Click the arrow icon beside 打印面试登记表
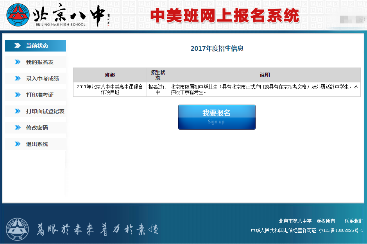The width and height of the screenshot is (367, 244). (18, 111)
